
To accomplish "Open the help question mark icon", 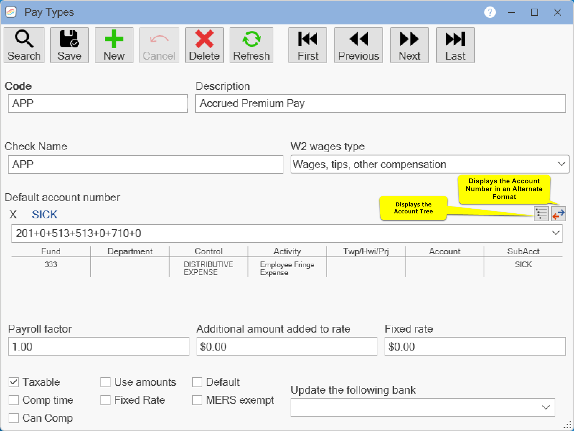I will pyautogui.click(x=490, y=12).
